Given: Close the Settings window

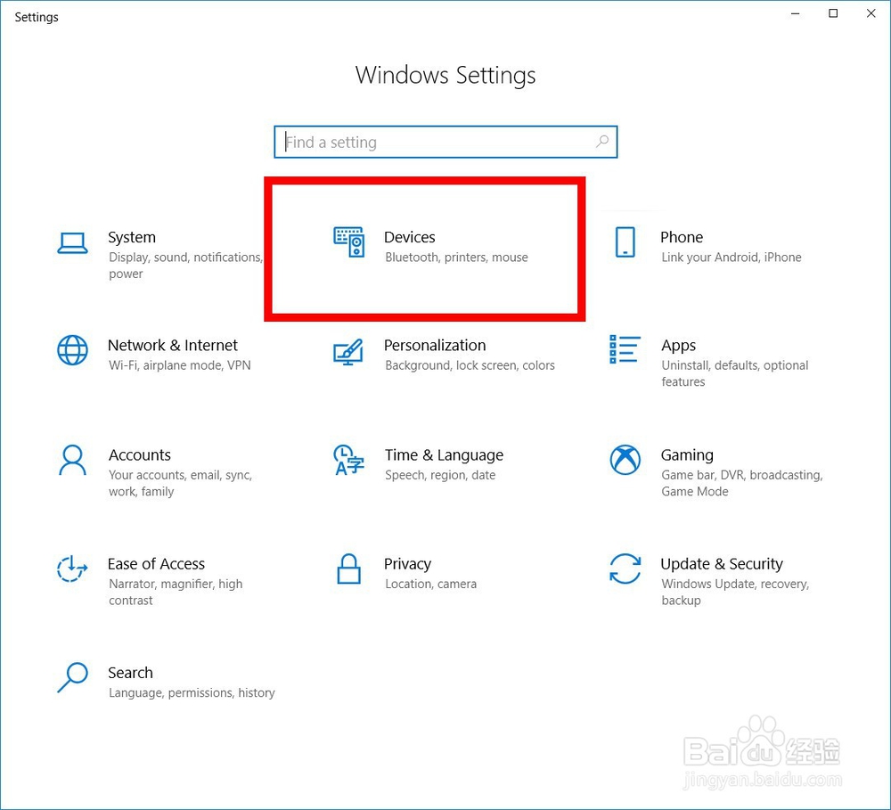Looking at the screenshot, I should (x=871, y=13).
